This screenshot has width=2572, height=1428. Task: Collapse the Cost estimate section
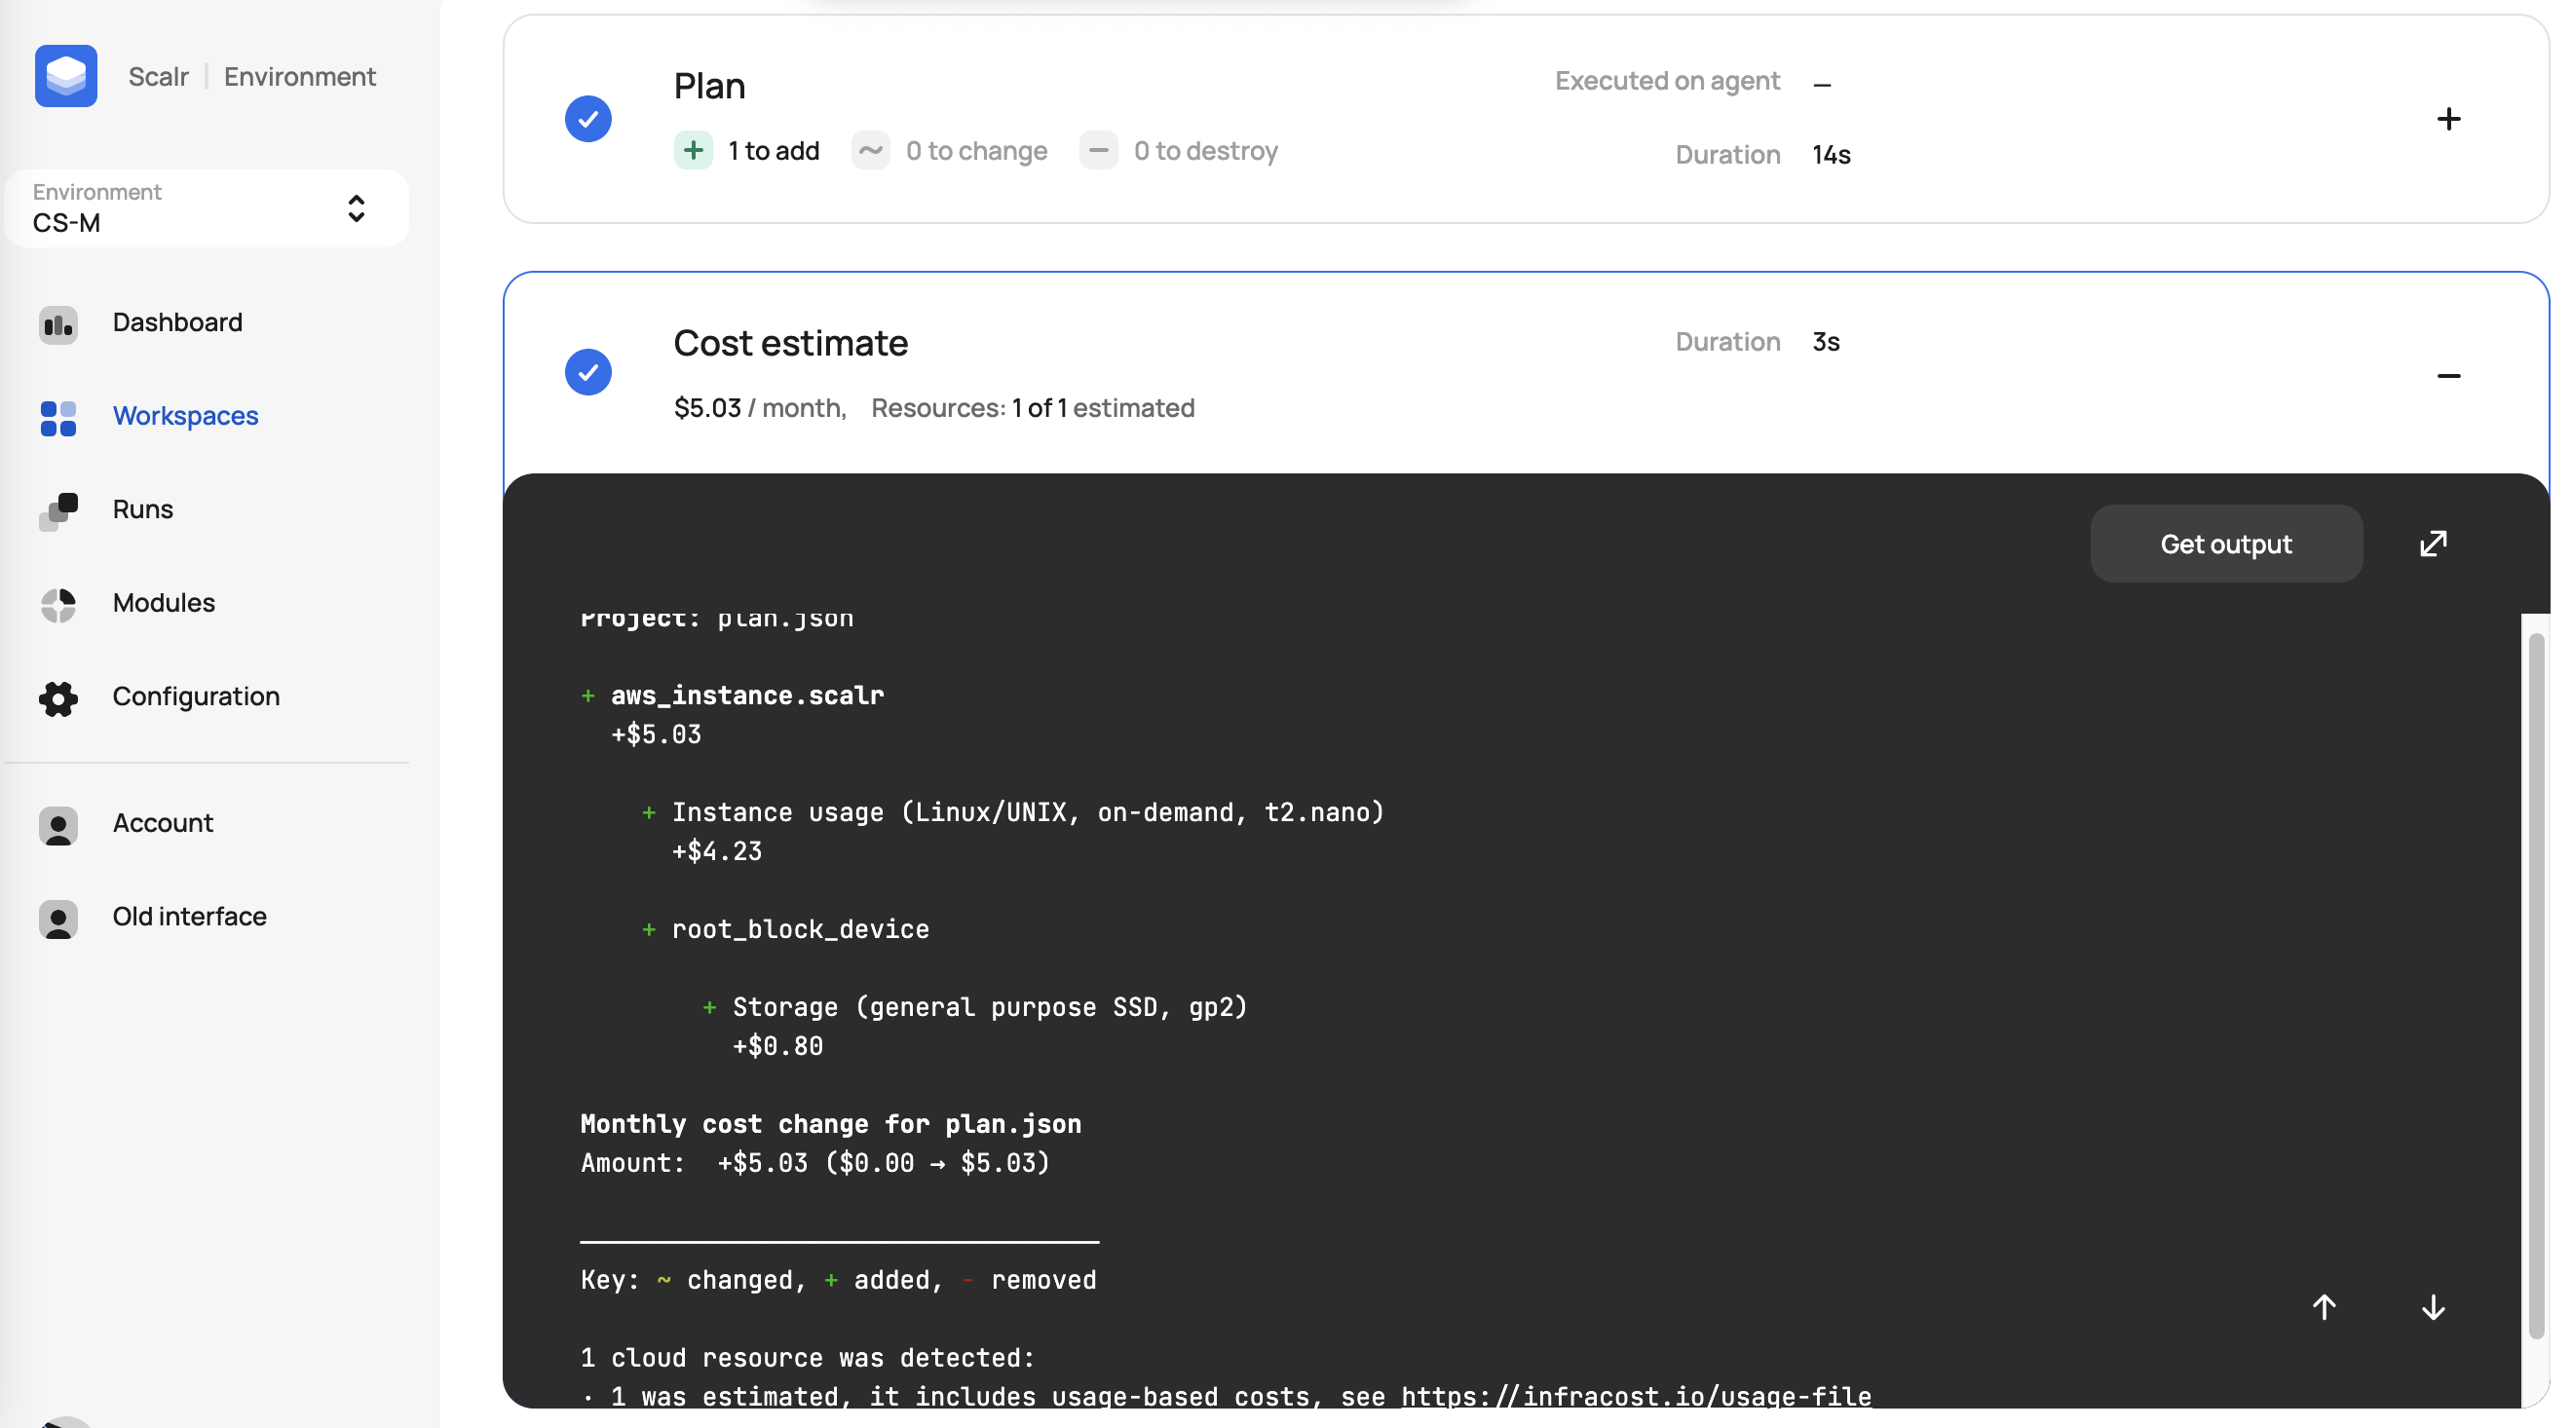pyautogui.click(x=2447, y=375)
